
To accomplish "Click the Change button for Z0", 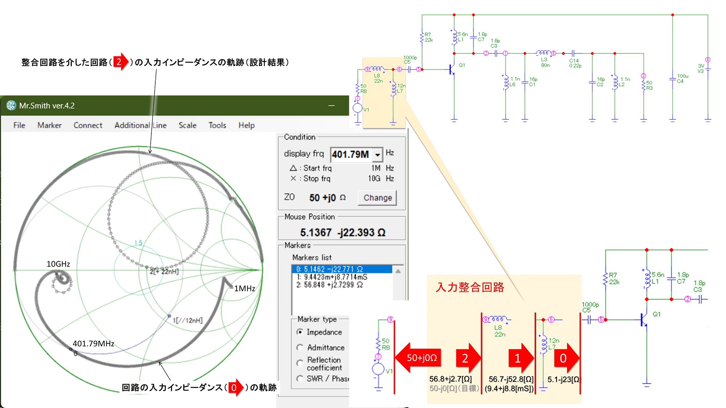I will [378, 198].
